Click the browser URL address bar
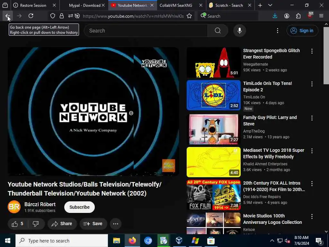This screenshot has height=247, width=329. [x=133, y=16]
